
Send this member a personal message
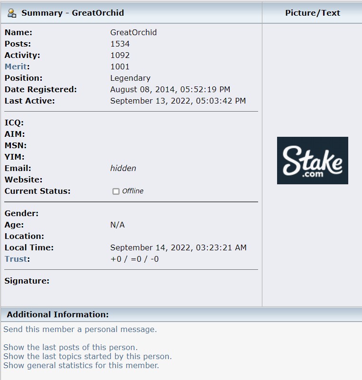point(80,329)
